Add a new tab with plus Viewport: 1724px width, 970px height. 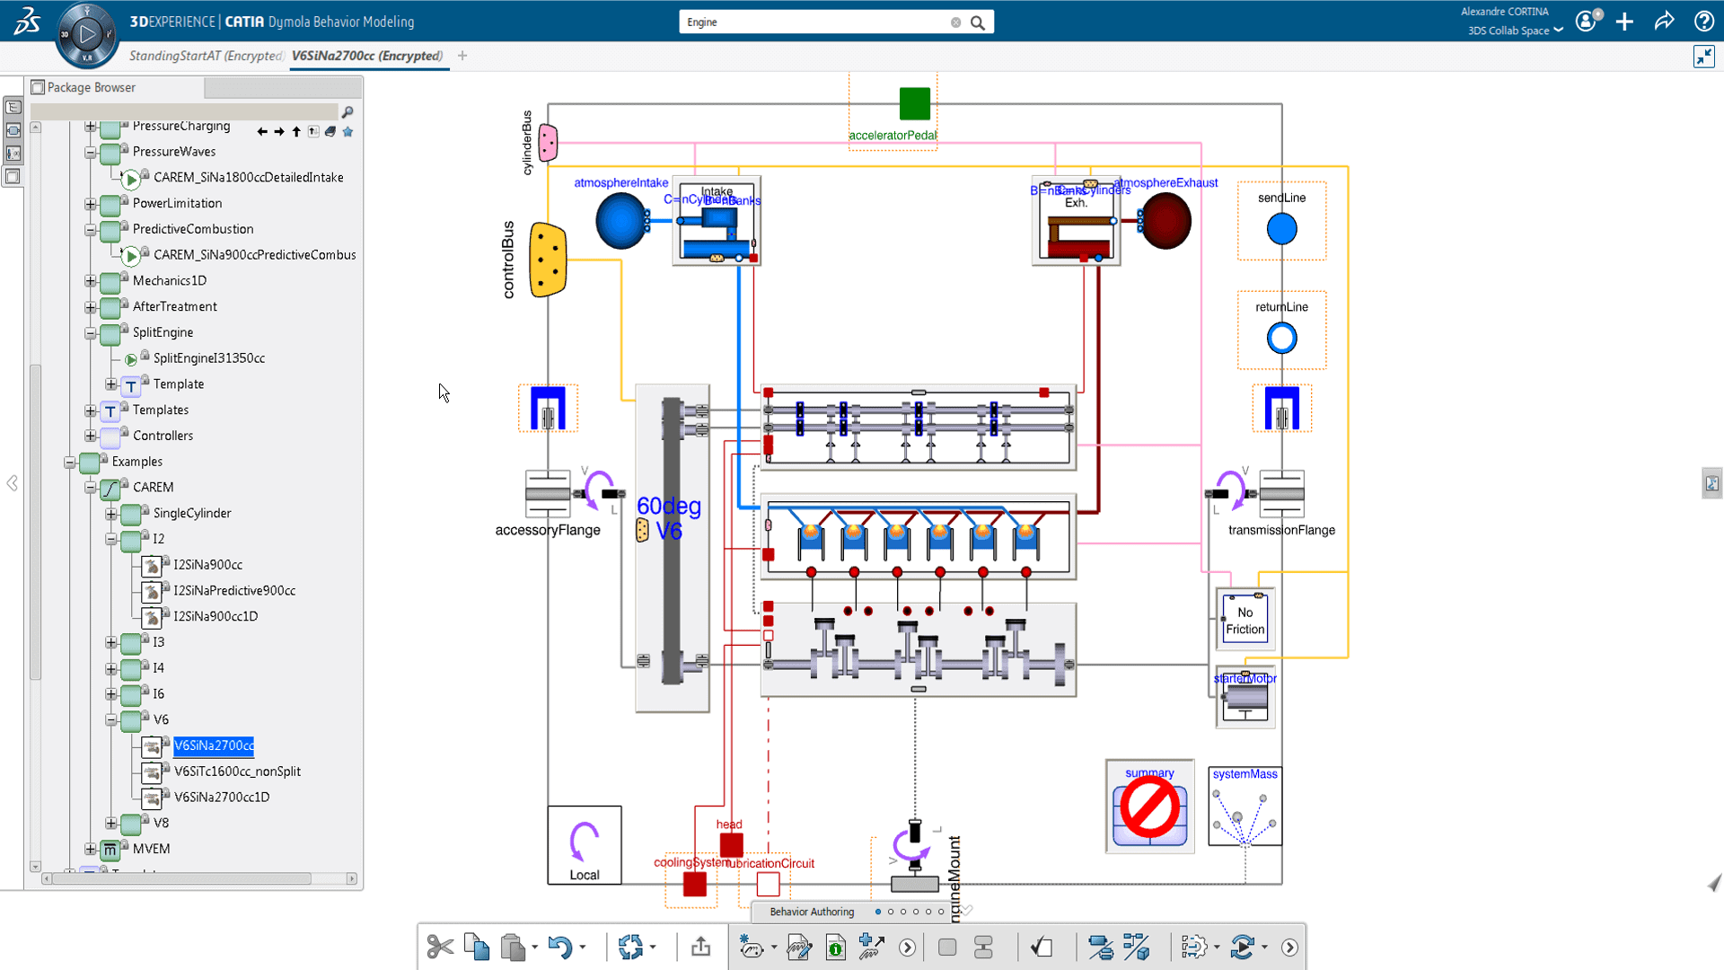462,56
